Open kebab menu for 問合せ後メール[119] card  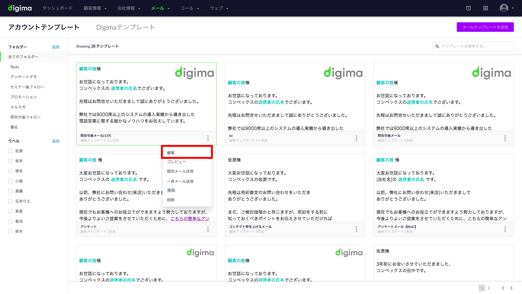click(x=208, y=138)
